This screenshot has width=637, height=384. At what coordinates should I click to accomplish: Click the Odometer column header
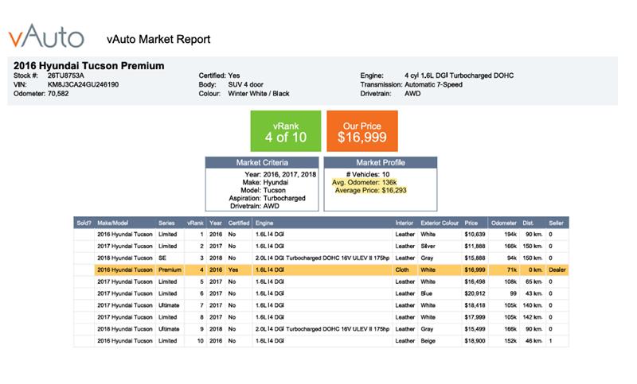[x=504, y=223]
